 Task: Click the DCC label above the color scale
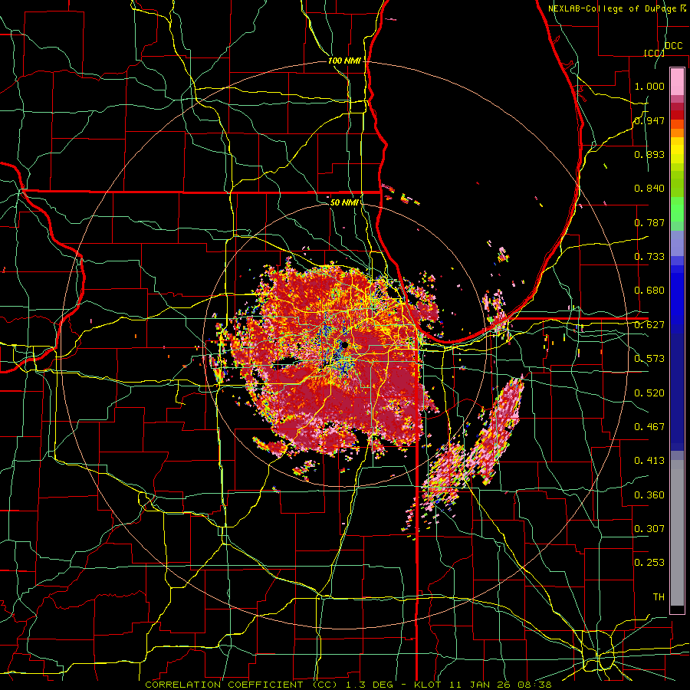674,46
